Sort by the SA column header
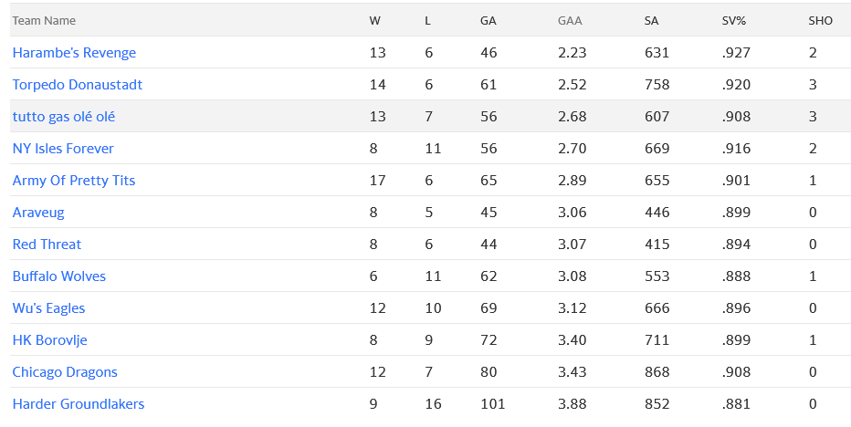The width and height of the screenshot is (851, 427). click(x=652, y=20)
